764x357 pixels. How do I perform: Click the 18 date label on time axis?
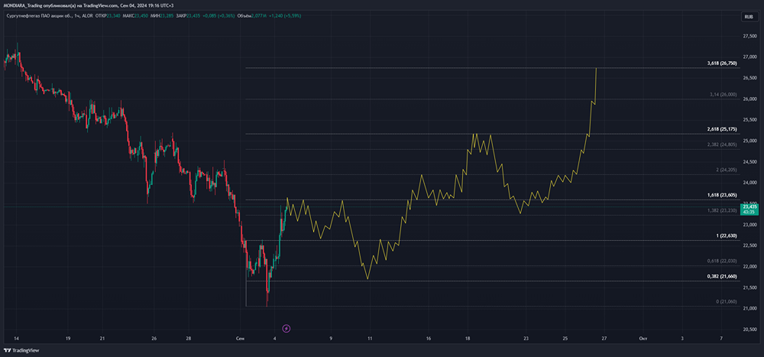coord(468,339)
